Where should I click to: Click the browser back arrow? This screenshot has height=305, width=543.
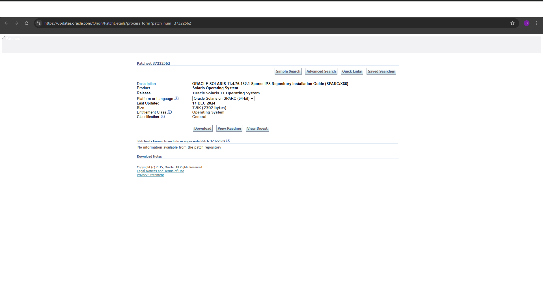(6, 23)
